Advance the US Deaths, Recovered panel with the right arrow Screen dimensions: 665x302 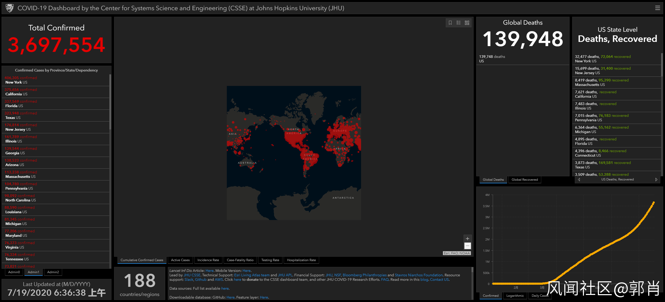656,179
